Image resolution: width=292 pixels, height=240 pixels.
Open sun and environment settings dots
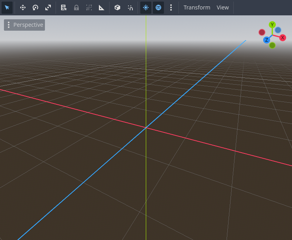171,7
